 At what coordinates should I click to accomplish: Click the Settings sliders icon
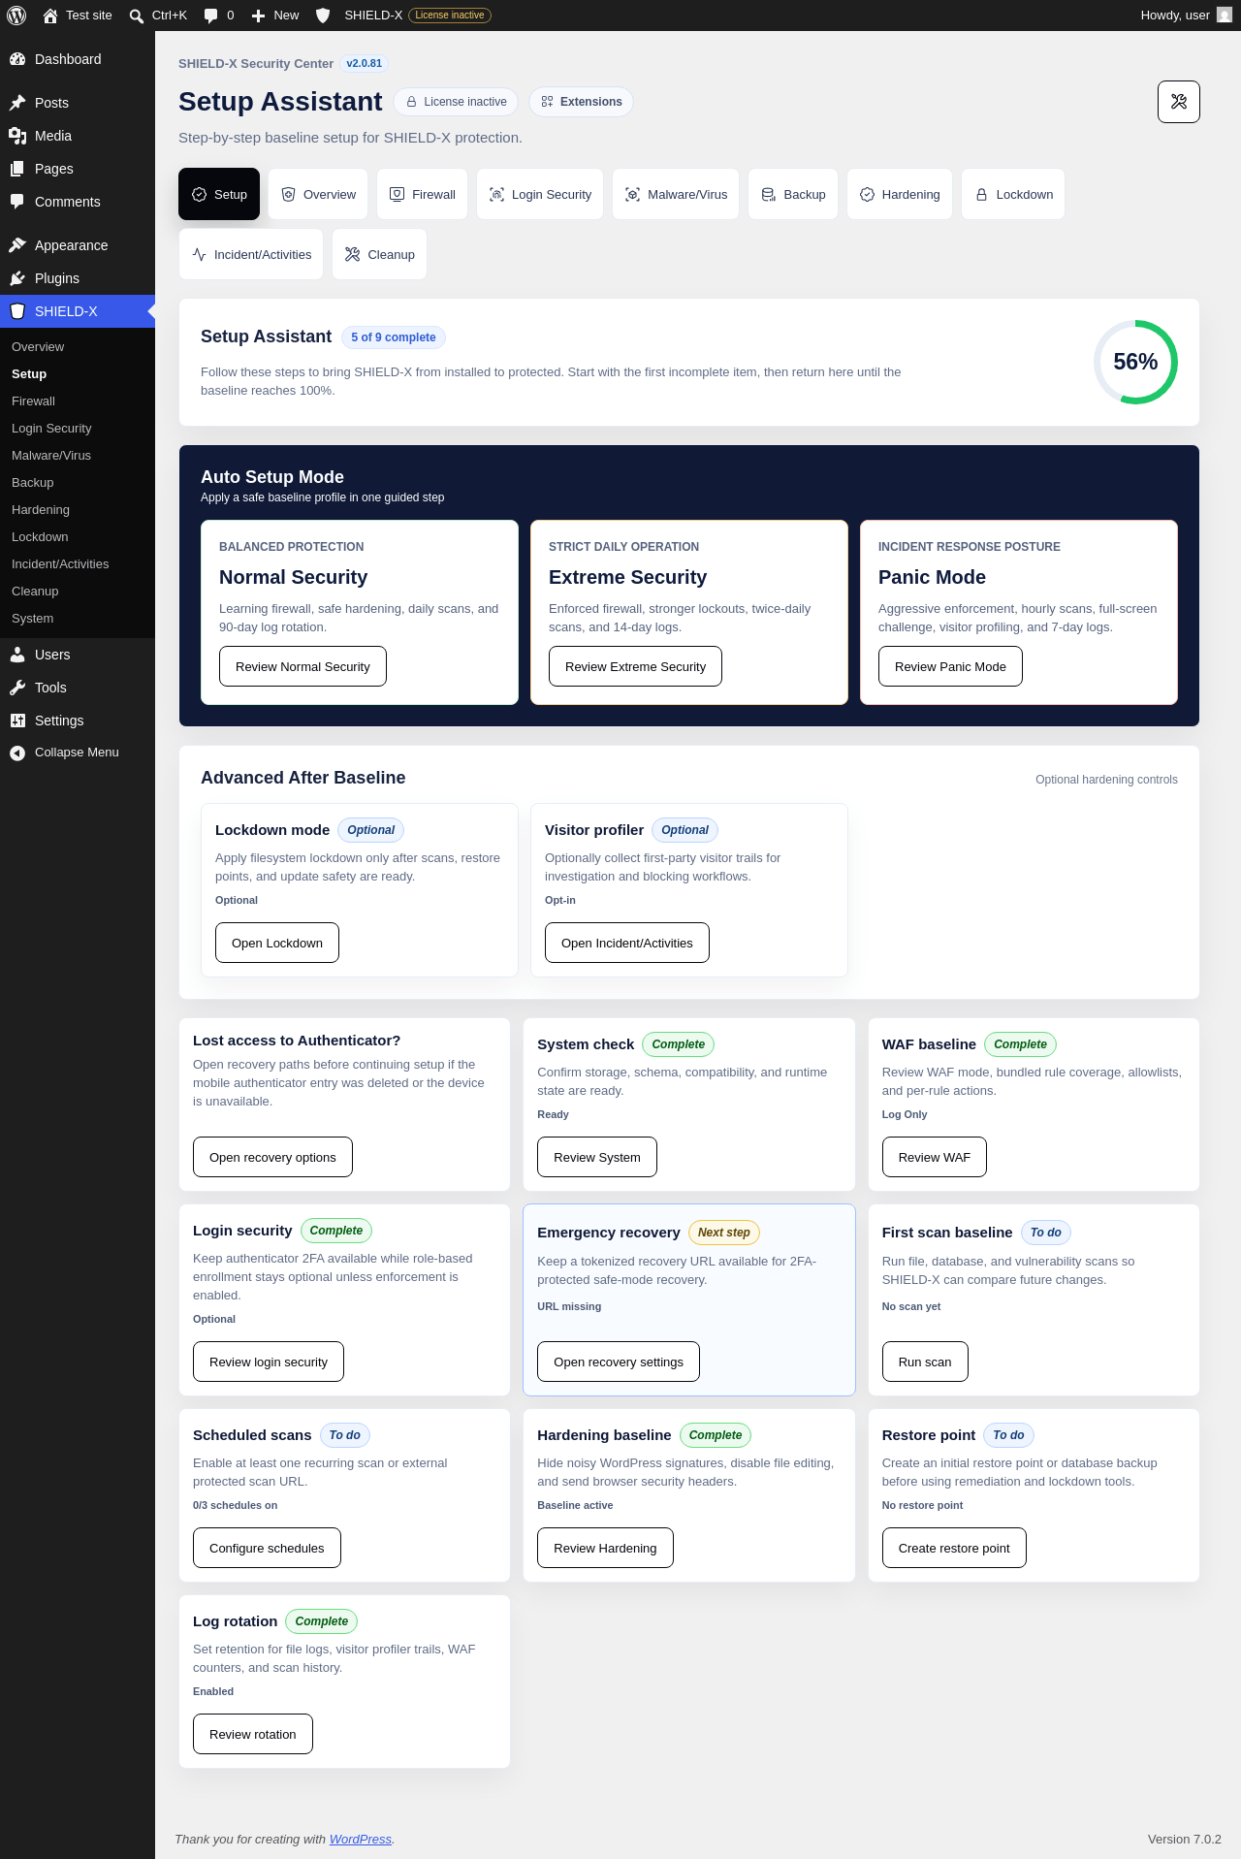pos(17,721)
